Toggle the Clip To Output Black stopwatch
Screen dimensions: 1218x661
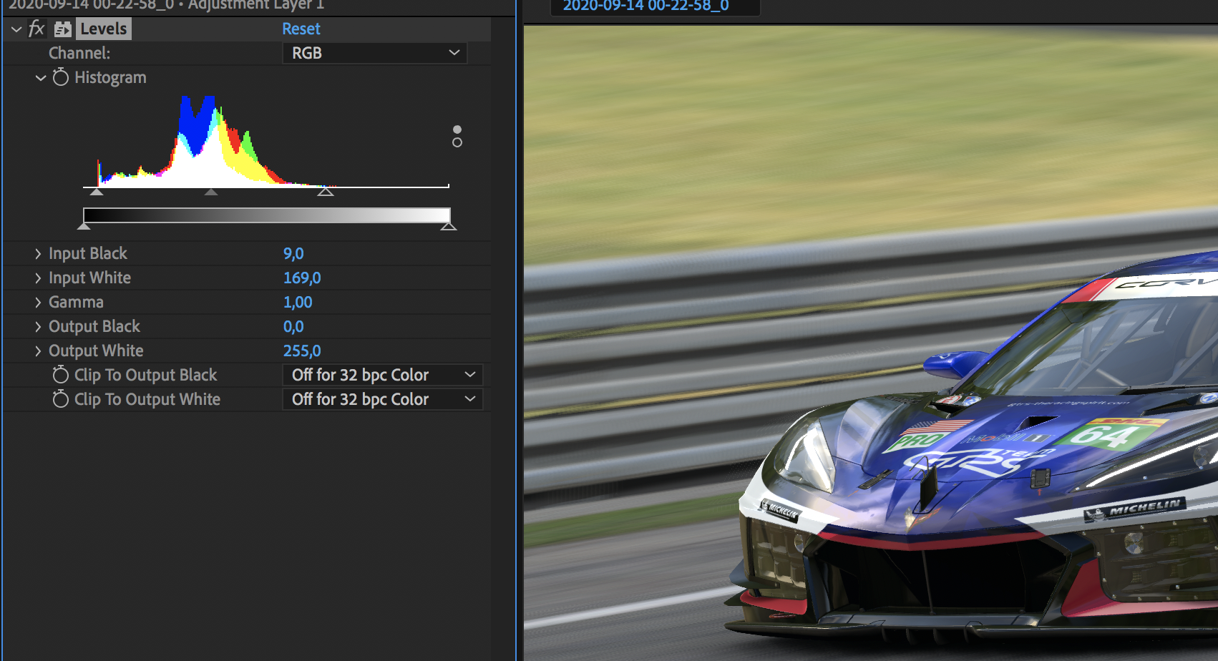pos(61,374)
